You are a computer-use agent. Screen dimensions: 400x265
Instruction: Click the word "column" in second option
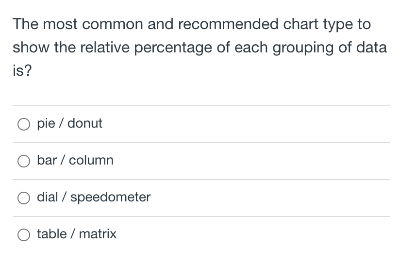tap(91, 161)
